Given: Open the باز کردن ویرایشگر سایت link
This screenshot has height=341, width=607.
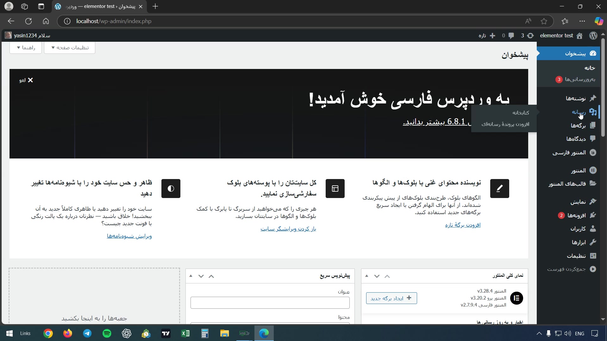Looking at the screenshot, I should click(288, 229).
